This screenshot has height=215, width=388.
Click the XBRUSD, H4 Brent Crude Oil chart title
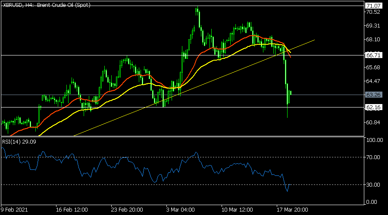click(x=47, y=5)
